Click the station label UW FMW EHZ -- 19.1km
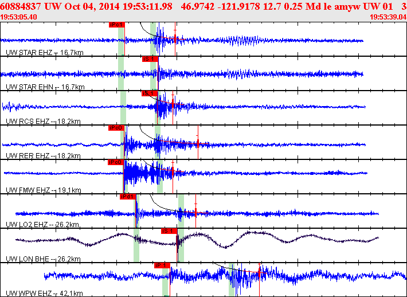Viewport: 407px width, 297px height. (x=44, y=190)
